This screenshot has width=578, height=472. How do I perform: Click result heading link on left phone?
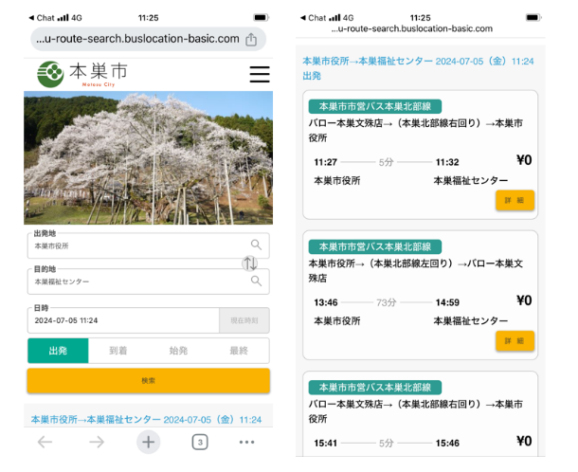146,420
